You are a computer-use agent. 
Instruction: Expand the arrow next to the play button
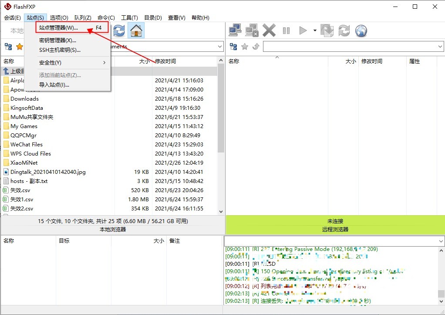coord(314,30)
